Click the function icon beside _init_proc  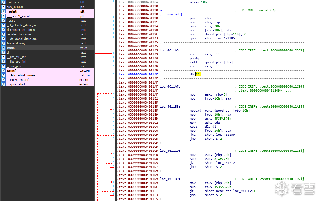tap(3, 2)
